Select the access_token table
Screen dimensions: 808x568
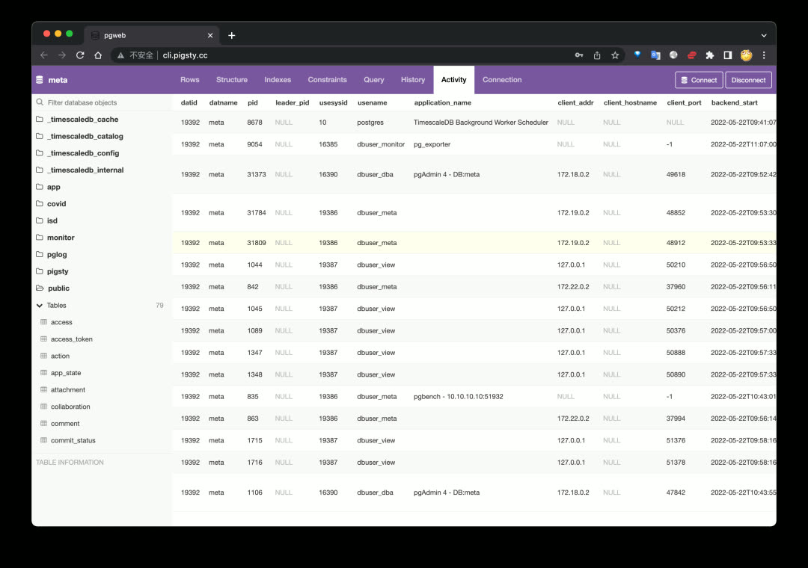(x=72, y=339)
